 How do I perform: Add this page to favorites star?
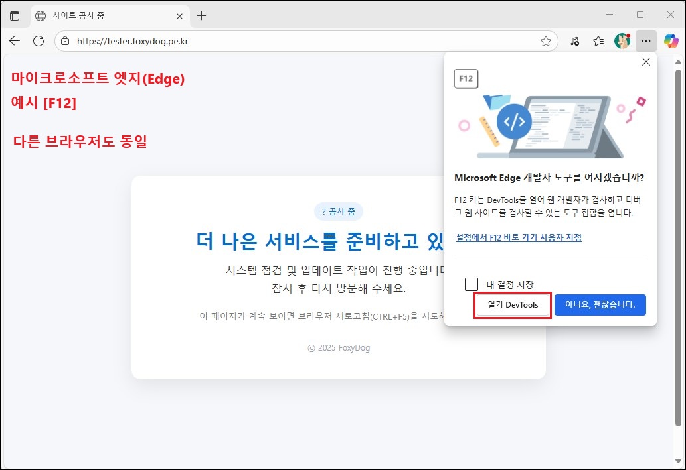click(x=546, y=41)
